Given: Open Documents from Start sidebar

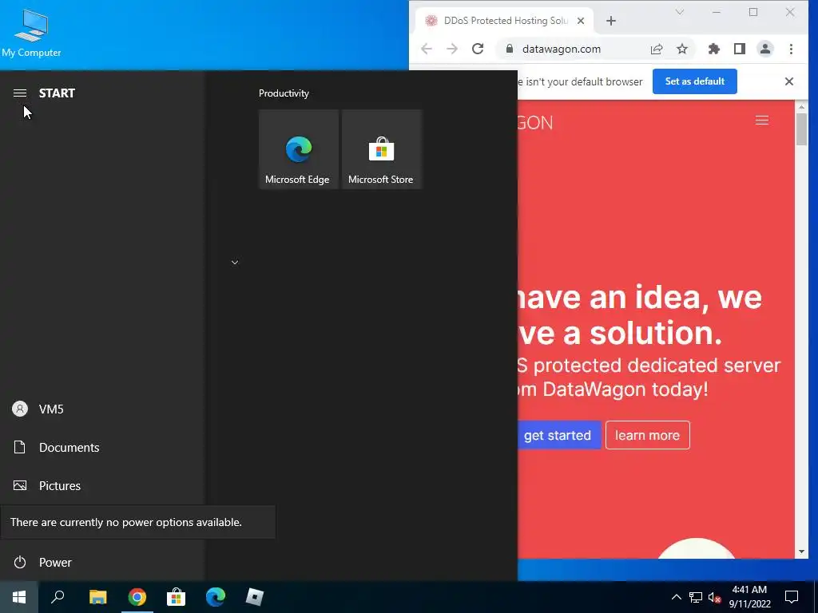Looking at the screenshot, I should [101, 447].
